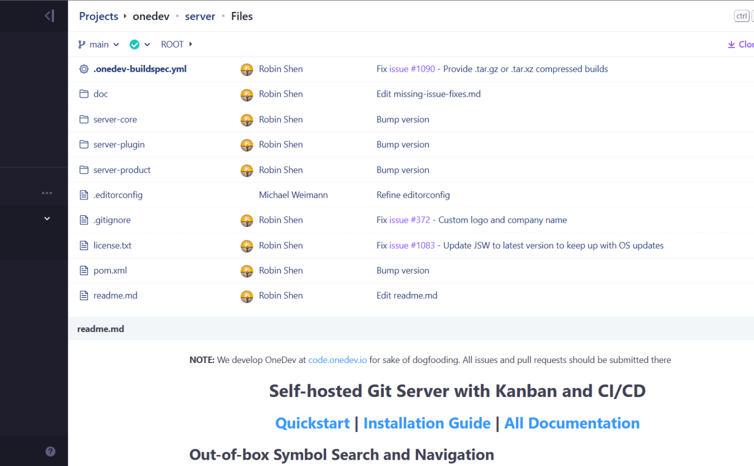754x466 pixels.
Task: Expand the sidebar chevron below the dots
Action: [x=47, y=219]
